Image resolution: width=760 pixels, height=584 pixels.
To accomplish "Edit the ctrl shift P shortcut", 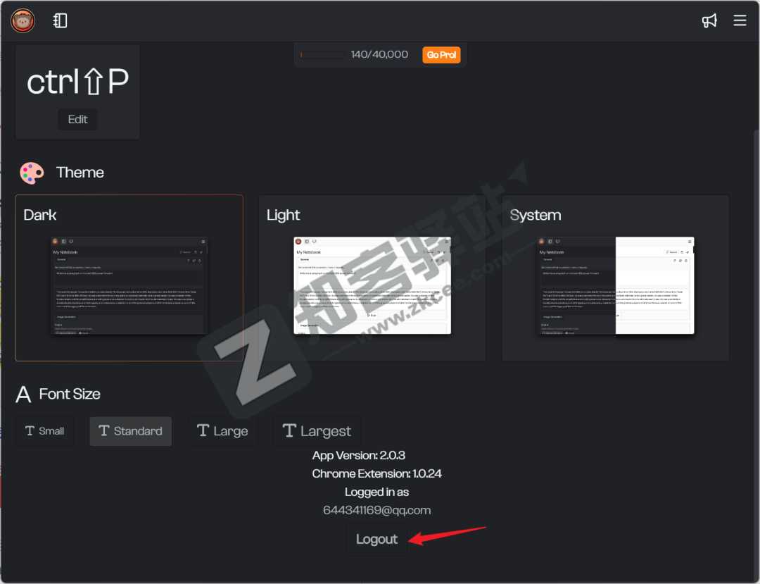I will (x=77, y=119).
